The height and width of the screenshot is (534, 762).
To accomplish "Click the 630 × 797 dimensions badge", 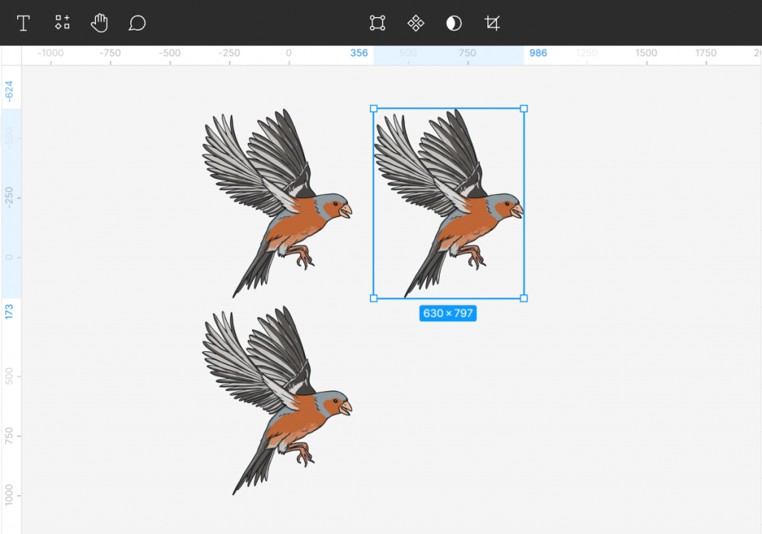I will click(x=448, y=313).
